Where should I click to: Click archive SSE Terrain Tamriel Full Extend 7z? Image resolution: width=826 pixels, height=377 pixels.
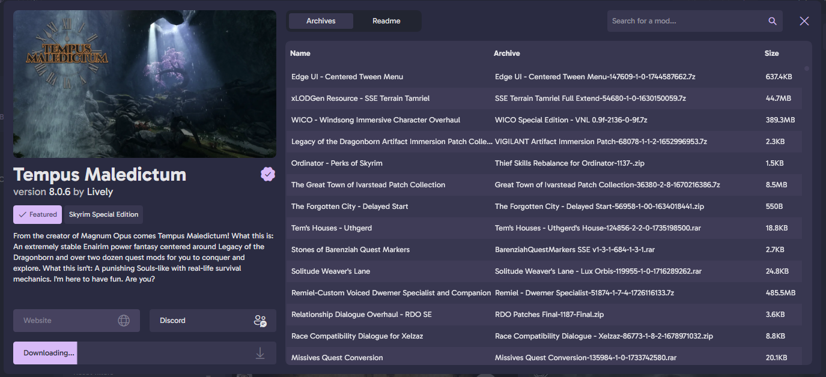pos(591,98)
